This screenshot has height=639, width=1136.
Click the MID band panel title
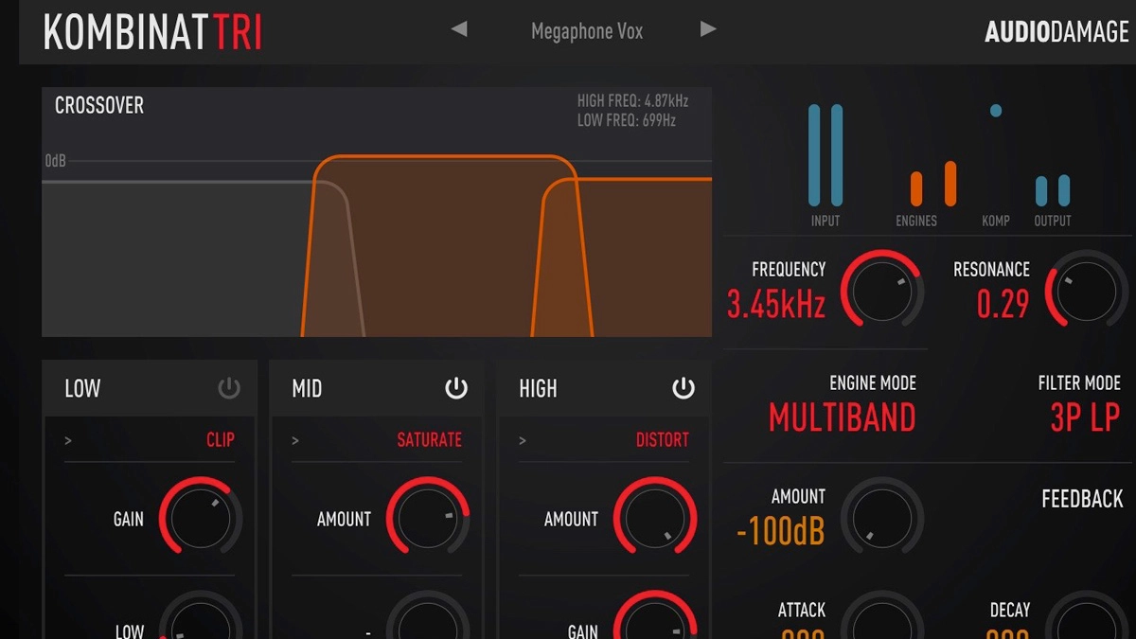(307, 388)
